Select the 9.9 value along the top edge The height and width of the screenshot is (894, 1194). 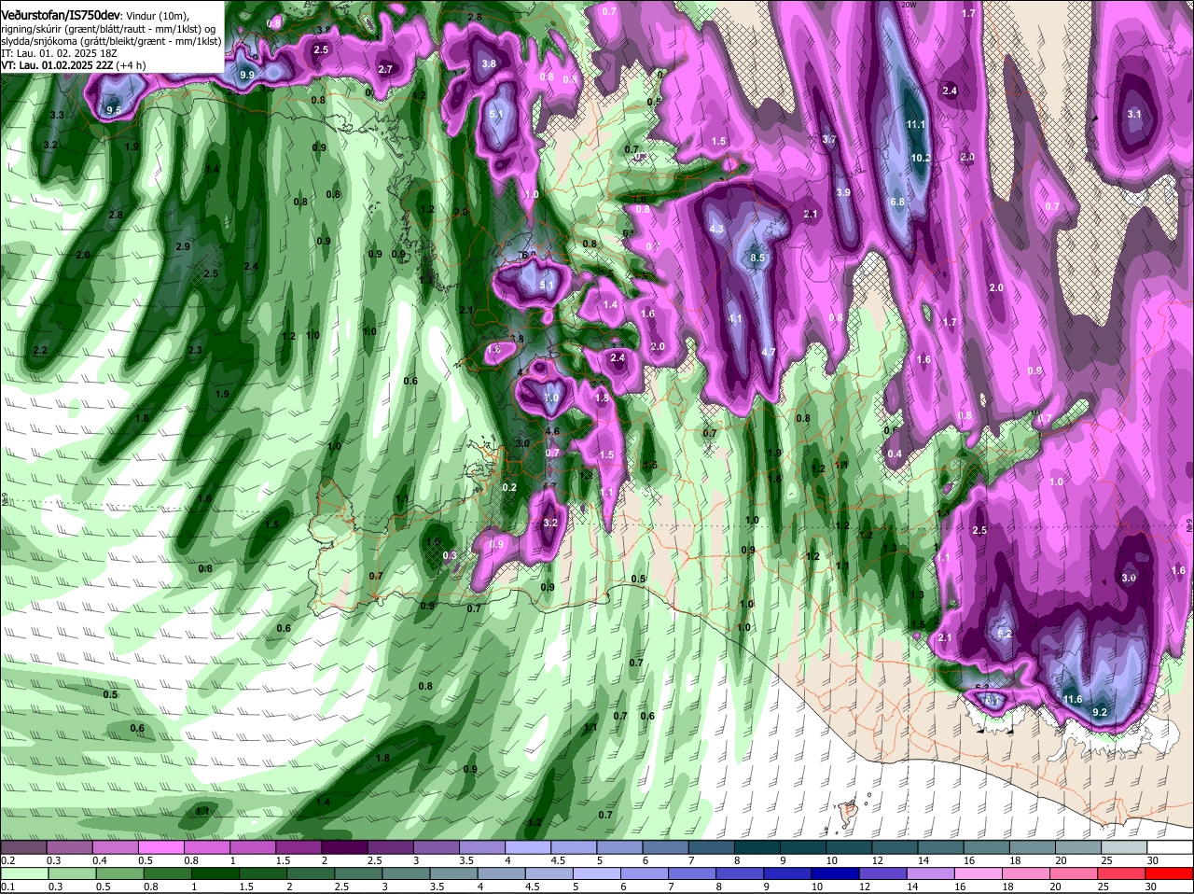tap(247, 75)
